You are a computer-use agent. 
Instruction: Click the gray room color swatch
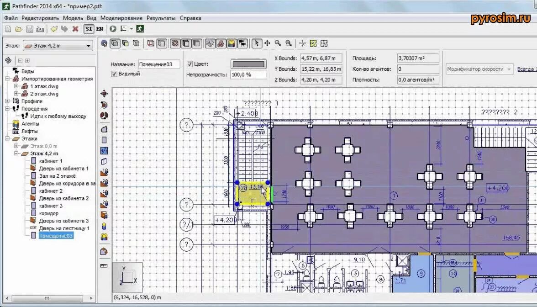click(248, 64)
